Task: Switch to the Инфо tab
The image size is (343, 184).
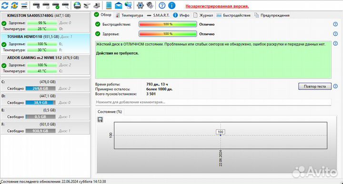Action: tap(182, 15)
